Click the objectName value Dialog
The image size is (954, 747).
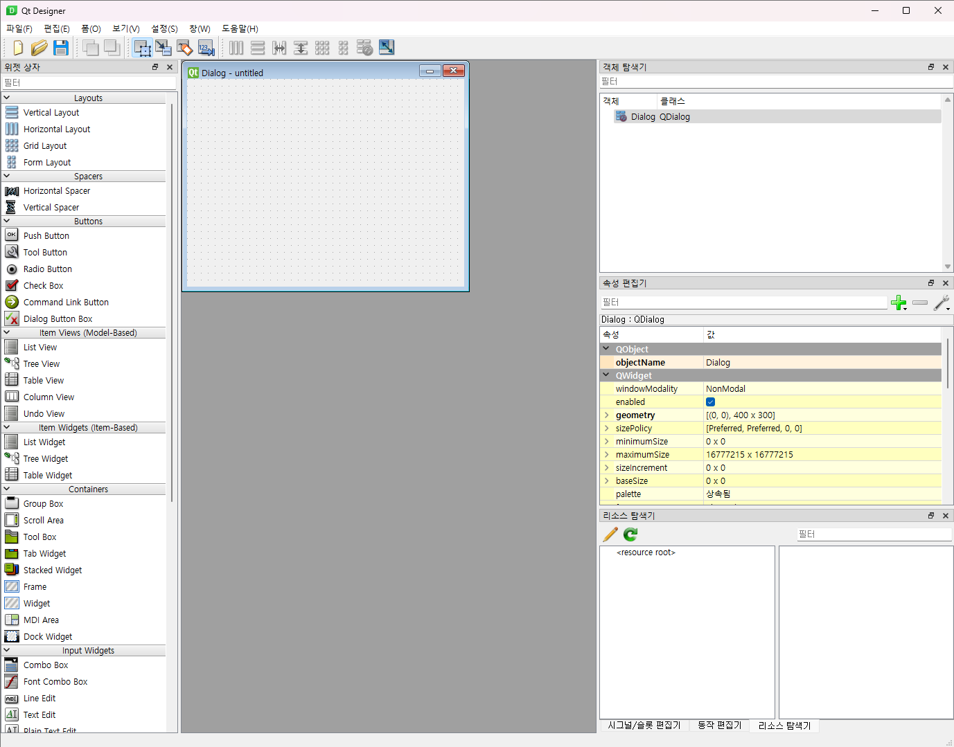(x=822, y=363)
